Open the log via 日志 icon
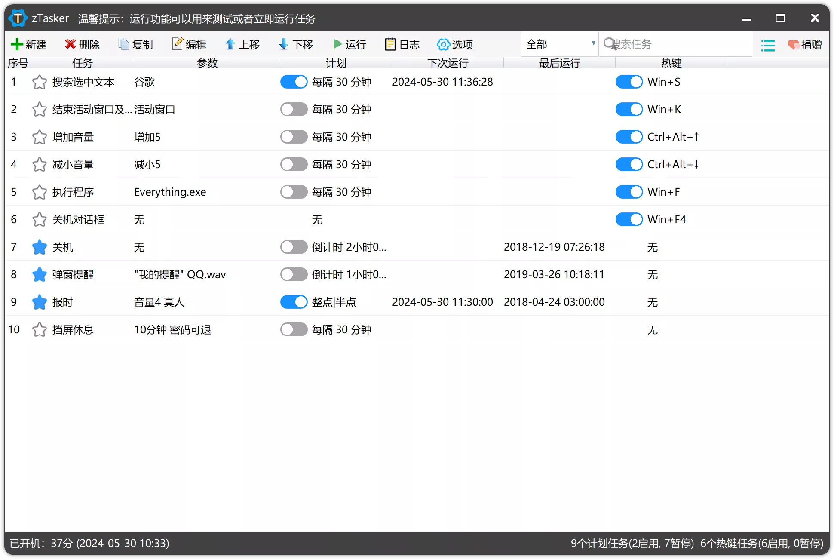The image size is (834, 559). click(402, 44)
